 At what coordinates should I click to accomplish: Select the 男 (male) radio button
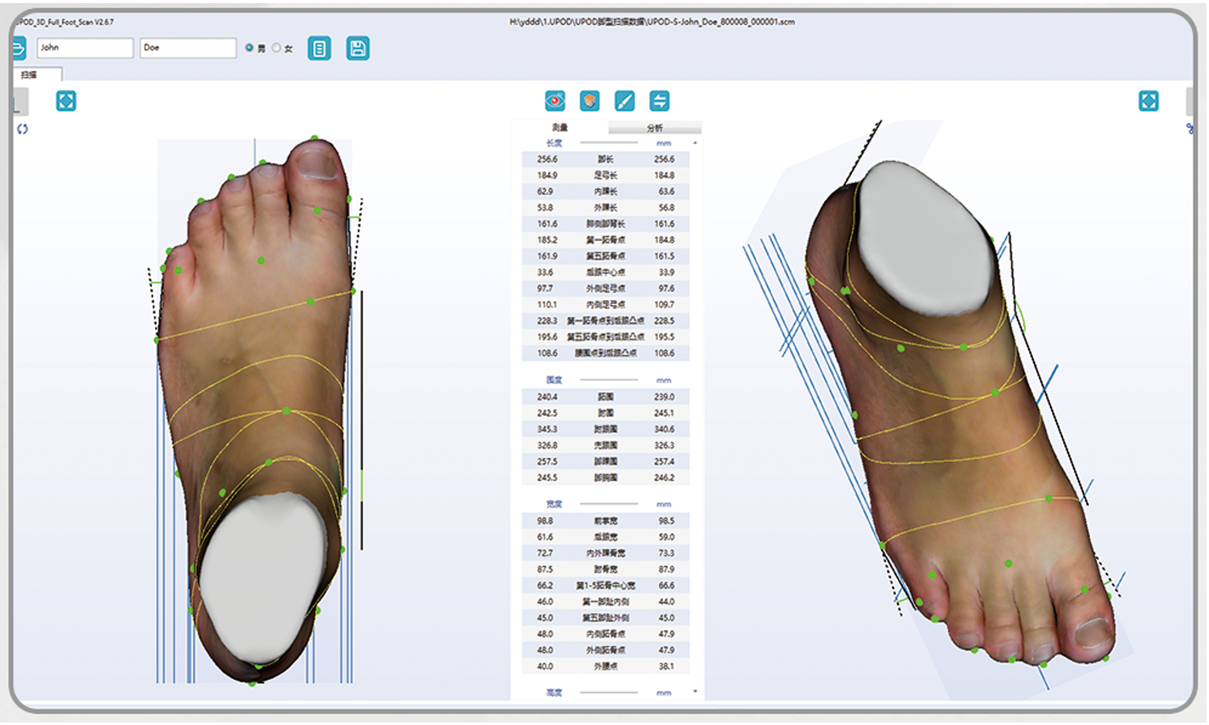[x=249, y=48]
